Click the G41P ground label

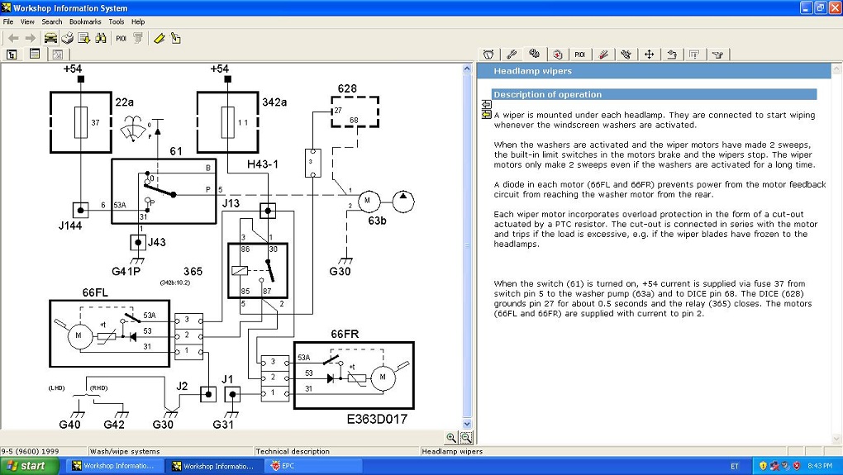[126, 271]
